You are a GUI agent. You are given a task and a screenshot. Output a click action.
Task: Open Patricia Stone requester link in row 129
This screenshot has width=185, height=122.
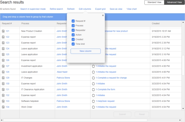63,78
